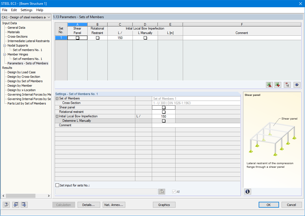Select Materials in navigator tree
This screenshot has height=216, width=305.
click(x=14, y=32)
